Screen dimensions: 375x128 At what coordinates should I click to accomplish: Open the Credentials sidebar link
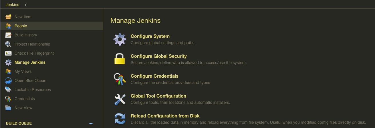point(25,99)
